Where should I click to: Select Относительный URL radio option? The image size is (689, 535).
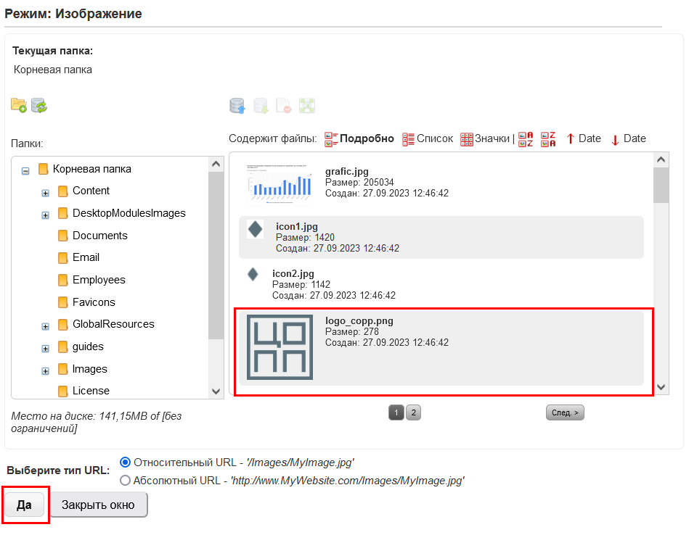[126, 463]
